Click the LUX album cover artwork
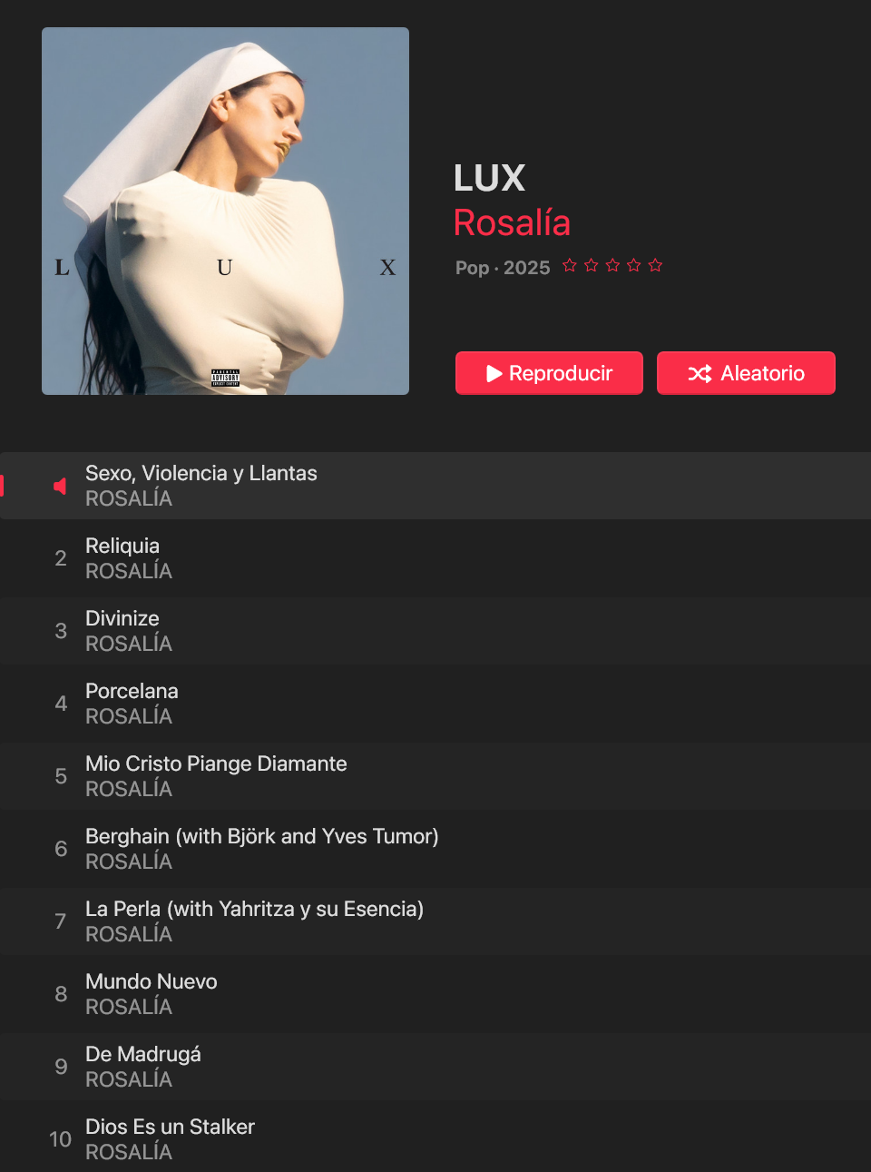The height and width of the screenshot is (1172, 871). [225, 211]
